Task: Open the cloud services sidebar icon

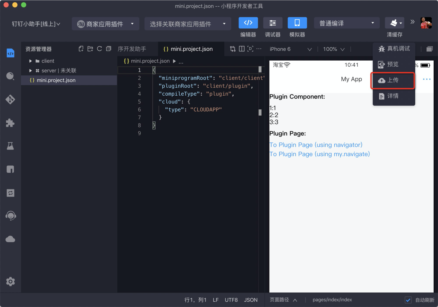Action: pos(11,239)
